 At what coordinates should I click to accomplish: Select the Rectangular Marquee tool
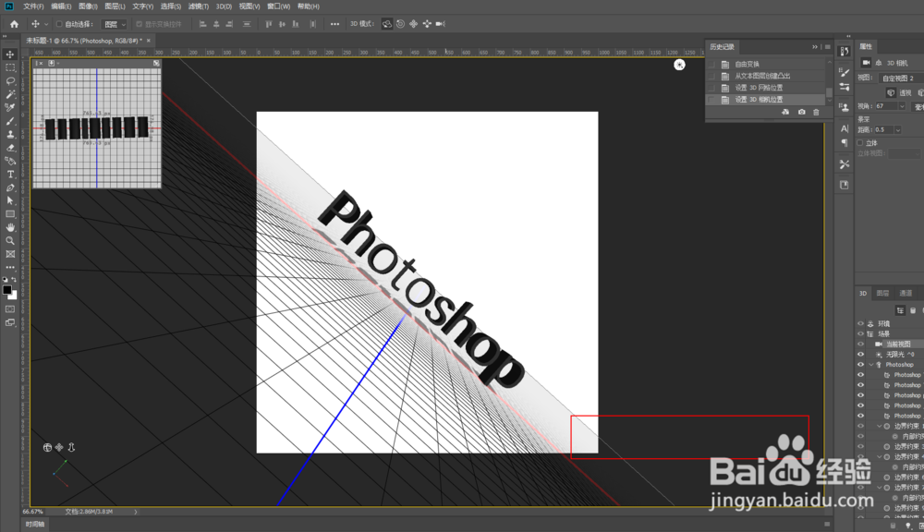coord(10,67)
